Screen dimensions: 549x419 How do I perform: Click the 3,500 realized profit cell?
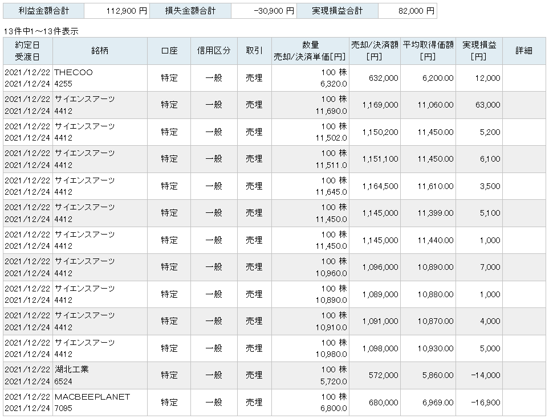[479, 186]
